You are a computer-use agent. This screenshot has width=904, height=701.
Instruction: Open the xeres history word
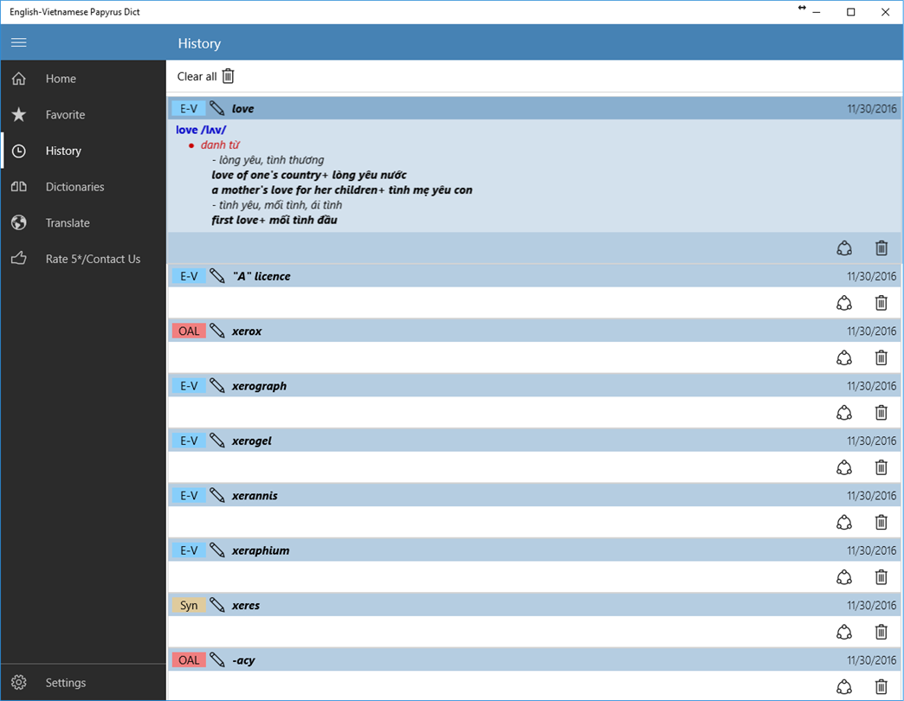pos(246,606)
